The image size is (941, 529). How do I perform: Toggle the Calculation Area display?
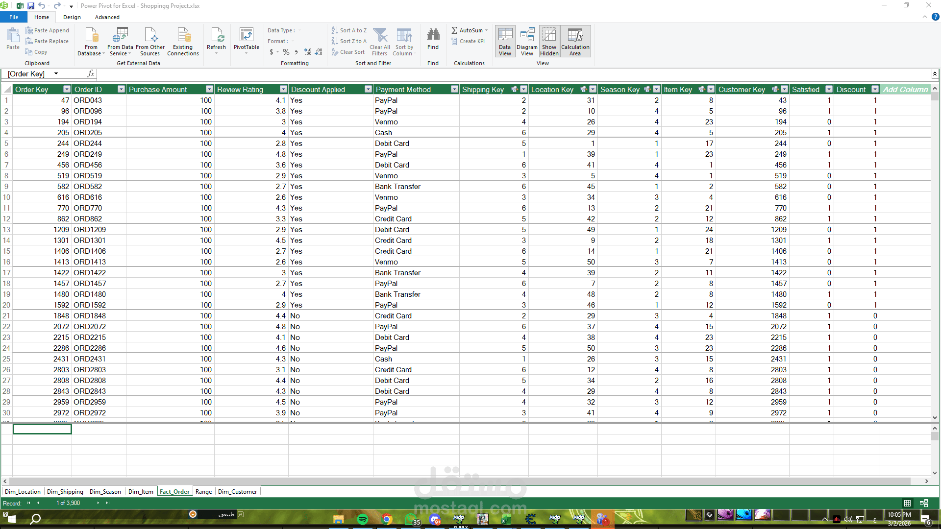pyautogui.click(x=575, y=41)
